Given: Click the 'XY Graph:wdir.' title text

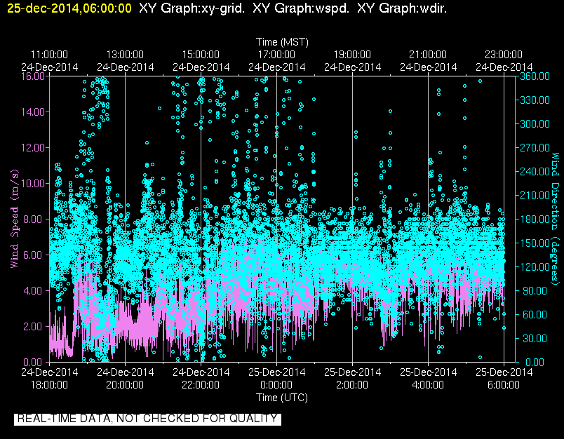Looking at the screenshot, I should point(402,8).
